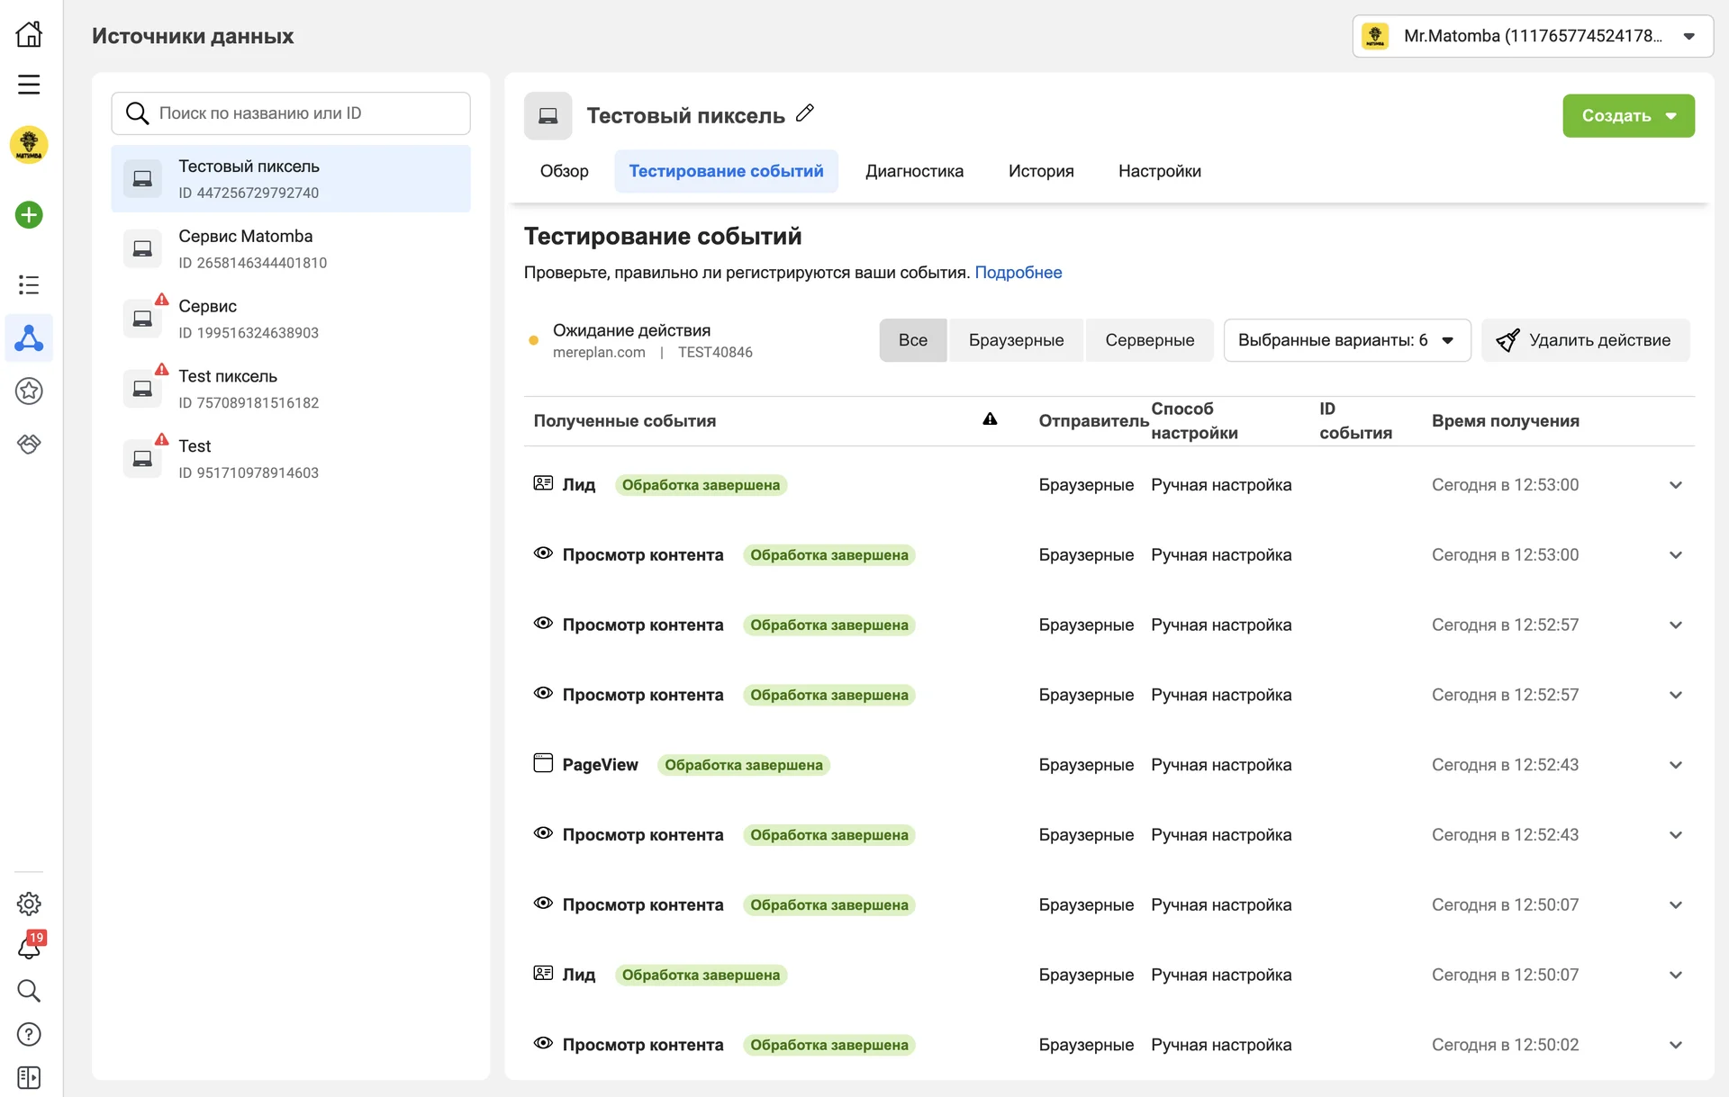Click the mereplan.com domain text
Image resolution: width=1729 pixels, height=1097 pixels.
pyautogui.click(x=599, y=353)
